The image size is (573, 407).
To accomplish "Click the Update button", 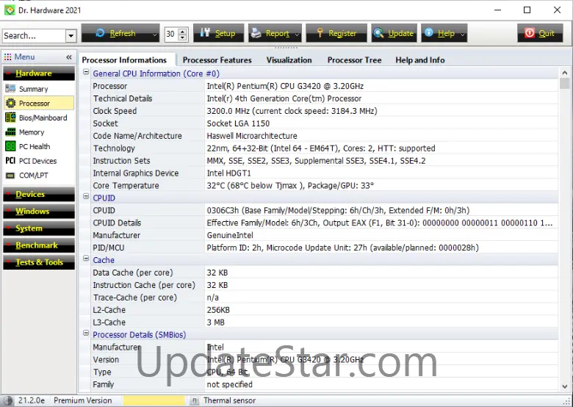I will [x=394, y=33].
